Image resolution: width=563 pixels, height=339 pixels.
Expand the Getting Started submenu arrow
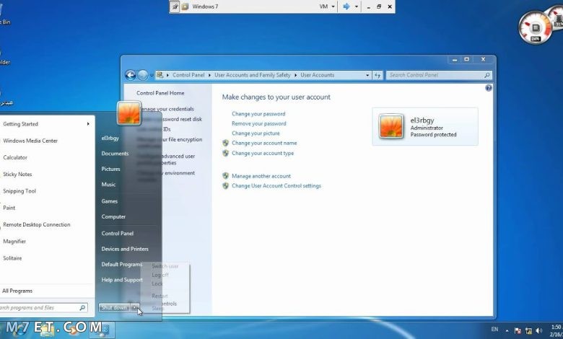pyautogui.click(x=88, y=124)
